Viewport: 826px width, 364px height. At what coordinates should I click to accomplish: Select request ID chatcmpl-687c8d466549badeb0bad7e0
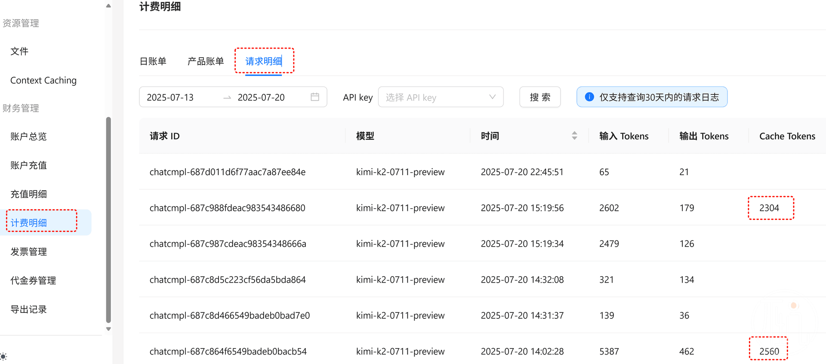point(230,315)
